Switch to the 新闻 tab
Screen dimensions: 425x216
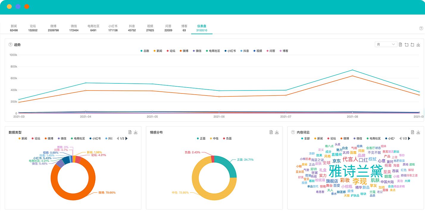[14, 28]
